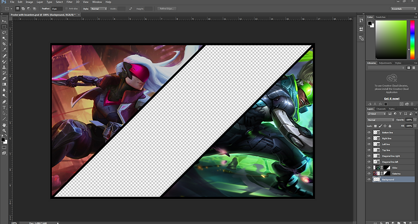
Task: Open the Layers panel flyout menu
Action: 415,109
